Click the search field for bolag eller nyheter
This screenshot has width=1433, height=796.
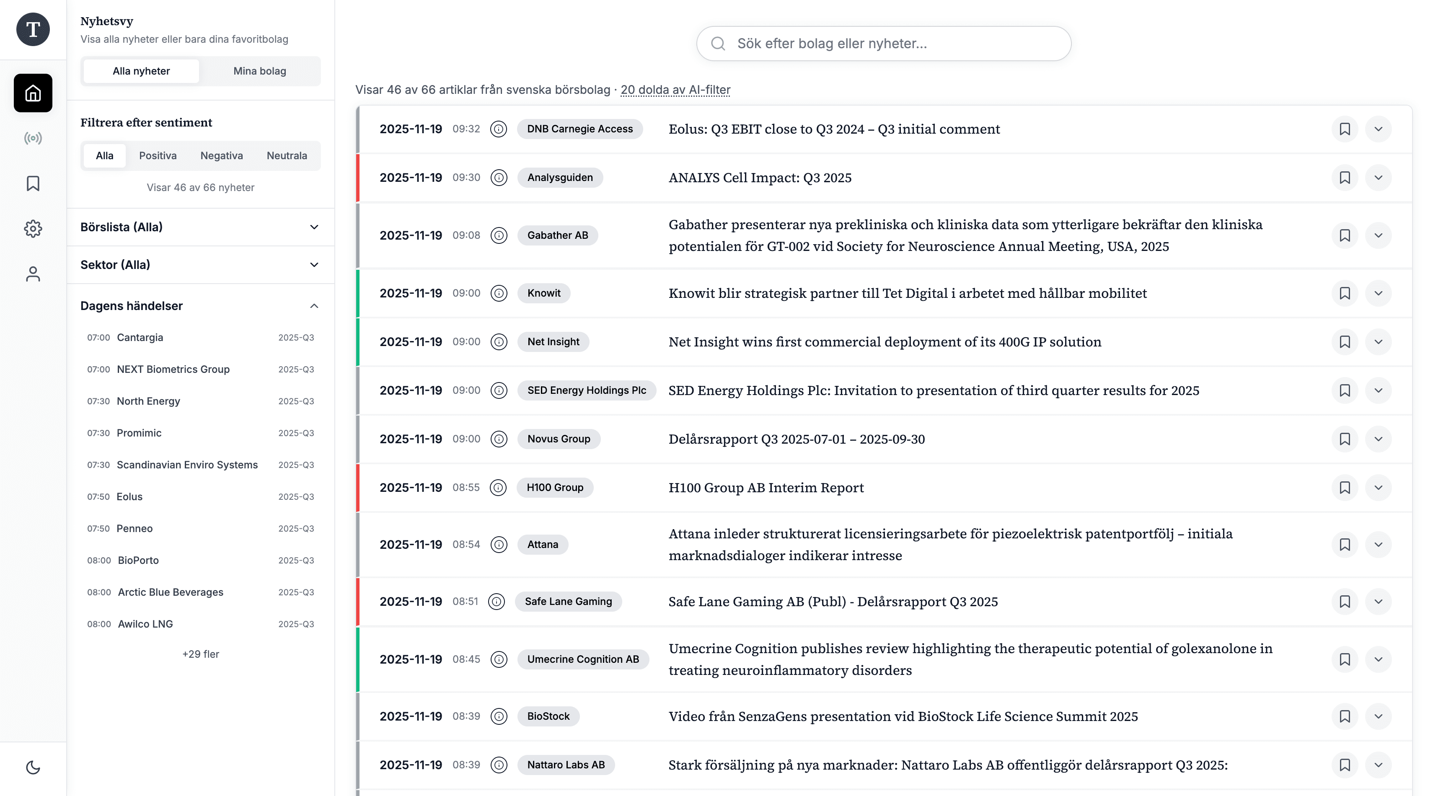point(883,44)
